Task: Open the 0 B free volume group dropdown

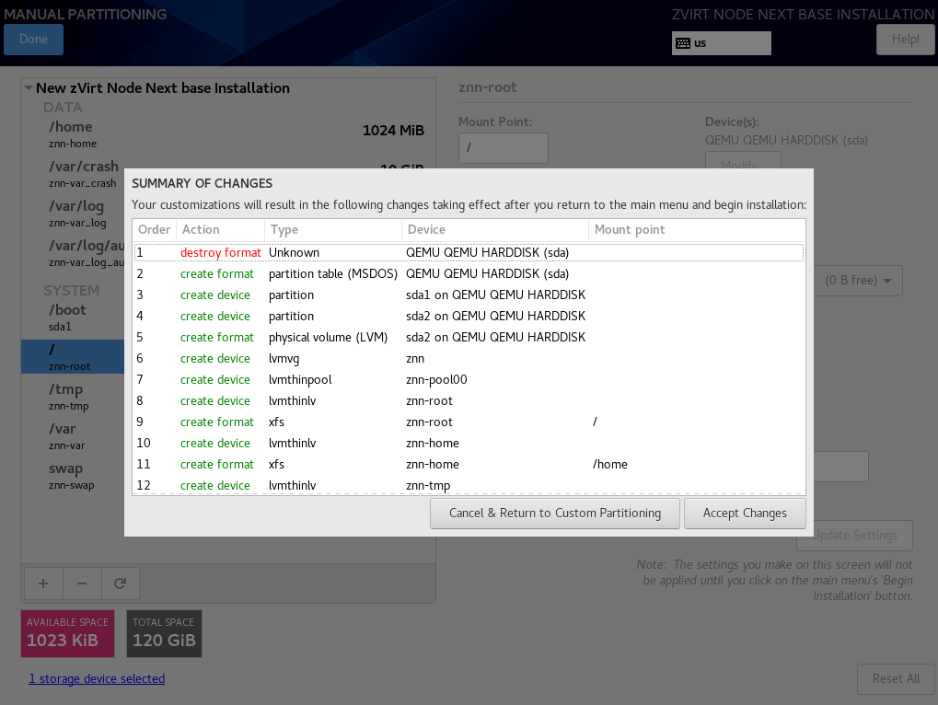Action: pos(859,281)
